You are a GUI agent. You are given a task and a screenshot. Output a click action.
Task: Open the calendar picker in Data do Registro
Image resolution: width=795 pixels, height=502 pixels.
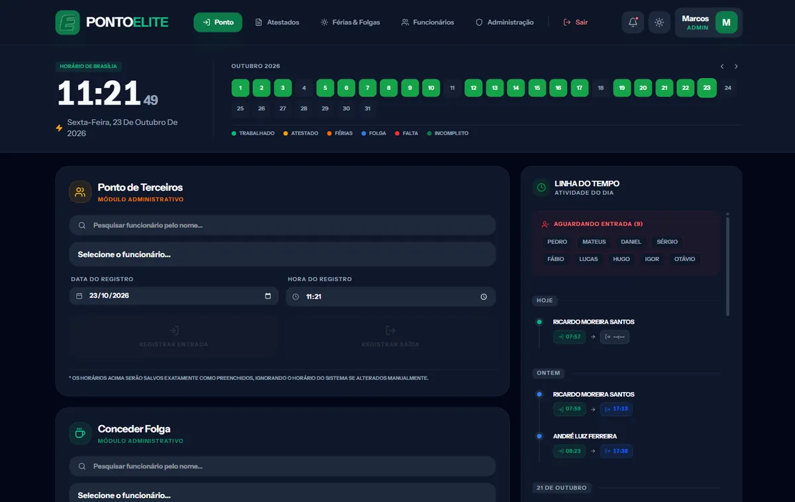[268, 296]
